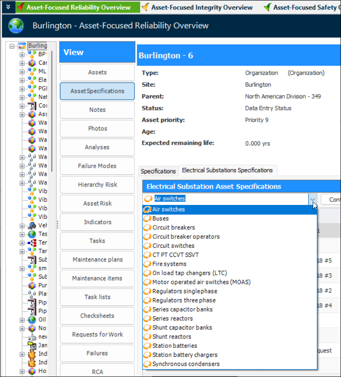Select Regulators three phase option

point(184,300)
